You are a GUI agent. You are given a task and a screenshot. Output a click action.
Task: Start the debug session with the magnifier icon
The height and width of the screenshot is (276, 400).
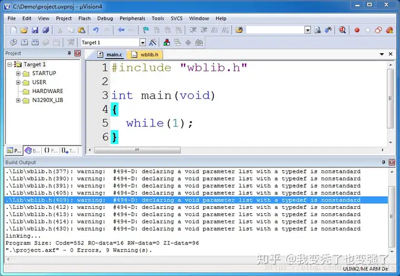(342, 30)
